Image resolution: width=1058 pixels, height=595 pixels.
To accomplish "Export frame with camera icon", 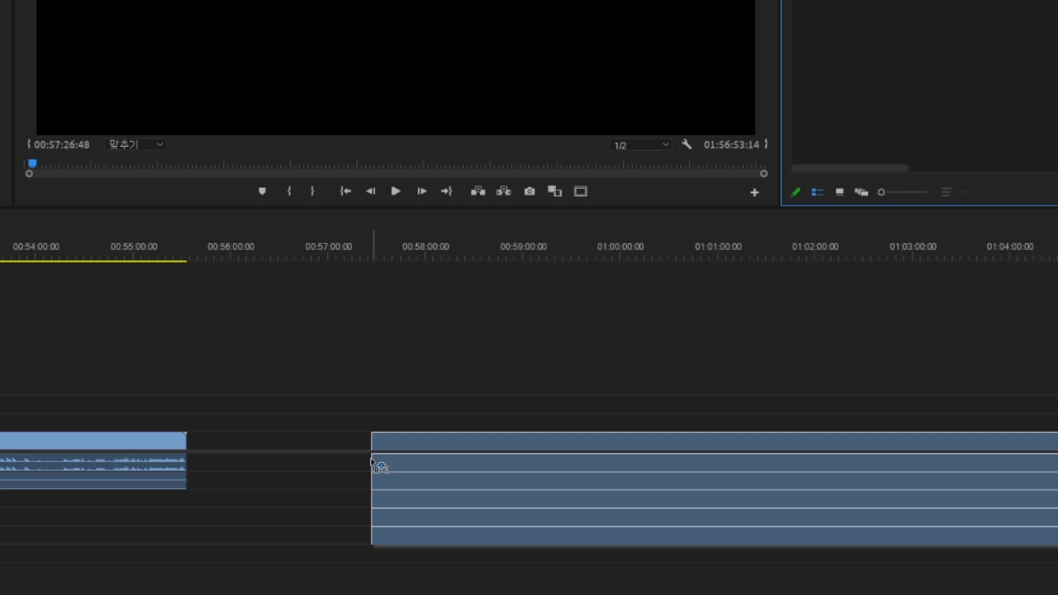I will click(x=530, y=191).
